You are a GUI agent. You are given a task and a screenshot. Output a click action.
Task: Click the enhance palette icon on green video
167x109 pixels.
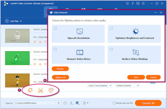coord(45,64)
